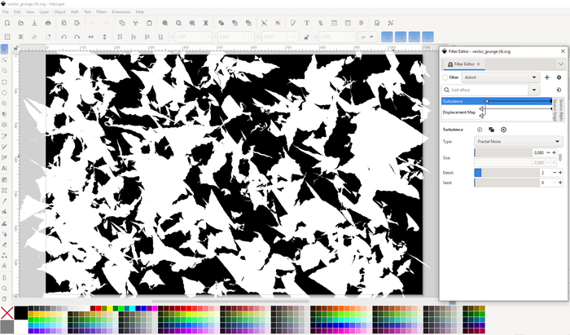
Task: Select the Node editing tool
Action: point(4,60)
